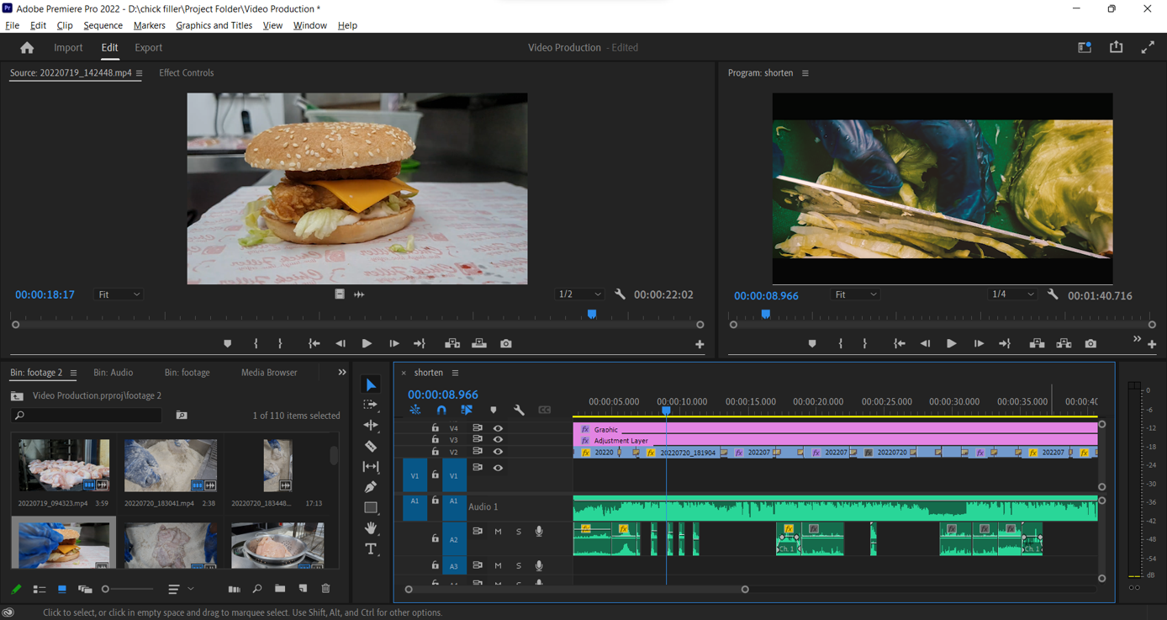Viewport: 1167px width, 620px height.
Task: Open shorten sequence panel menu
Action: [x=455, y=373]
